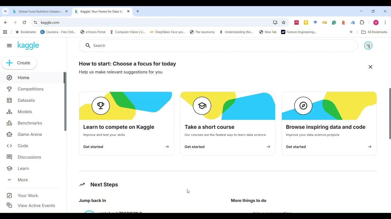Open the All Bookmarks folder
The height and width of the screenshot is (219, 391).
pos(374,32)
